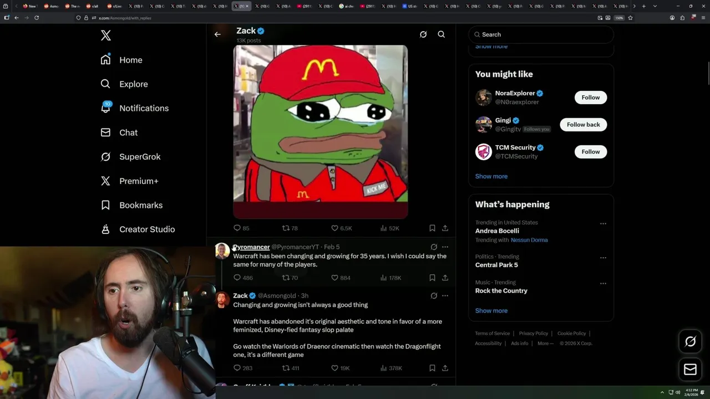Open more options for Rock the Country trend
This screenshot has height=399, width=710.
(603, 284)
